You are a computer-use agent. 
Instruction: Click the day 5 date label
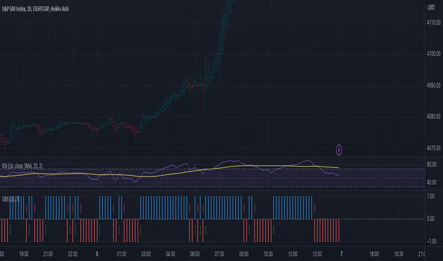tap(97, 254)
